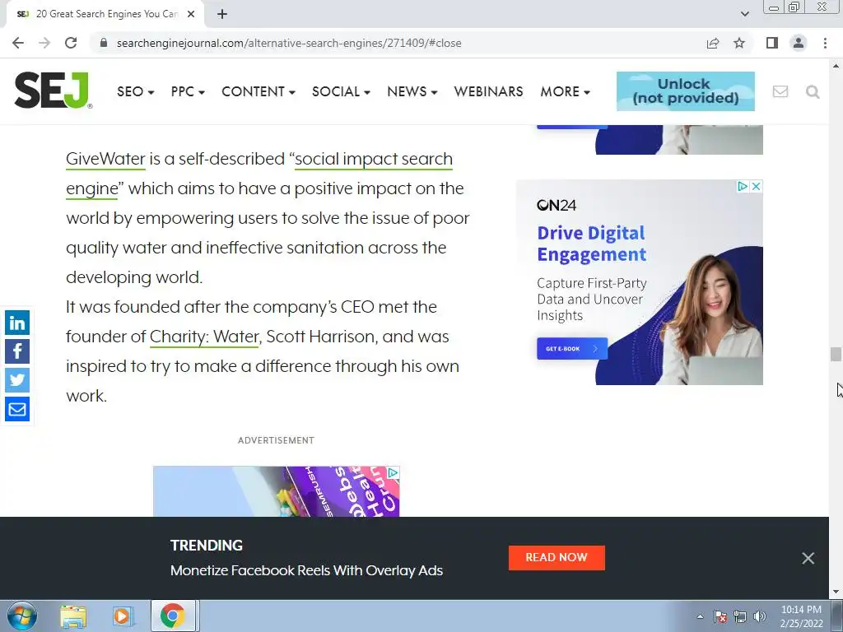843x632 pixels.
Task: Open the WEBINARS page
Action: pos(488,92)
